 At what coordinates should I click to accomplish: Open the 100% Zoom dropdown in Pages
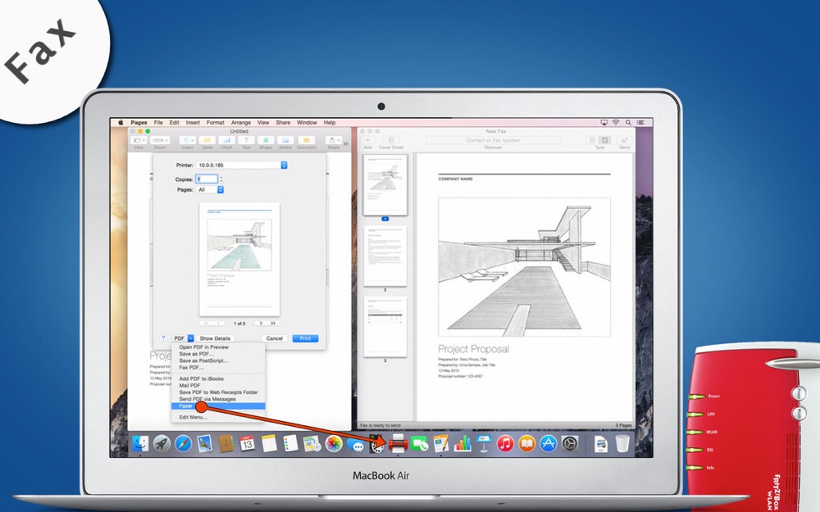point(160,141)
